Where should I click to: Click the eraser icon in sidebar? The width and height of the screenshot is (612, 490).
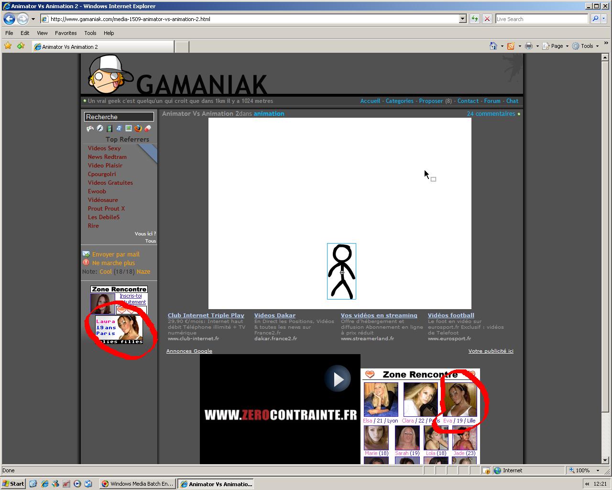coord(148,128)
